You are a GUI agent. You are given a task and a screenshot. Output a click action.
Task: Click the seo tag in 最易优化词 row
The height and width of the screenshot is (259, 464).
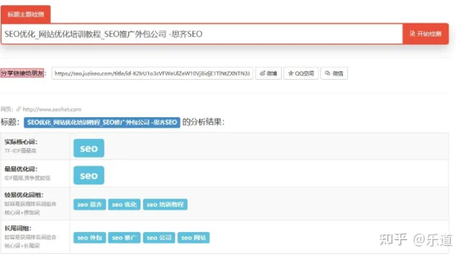point(89,175)
